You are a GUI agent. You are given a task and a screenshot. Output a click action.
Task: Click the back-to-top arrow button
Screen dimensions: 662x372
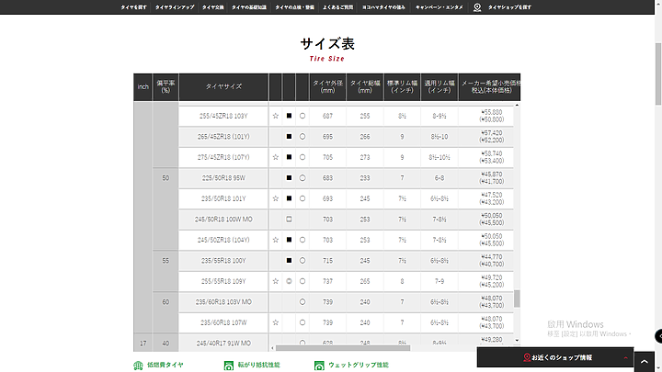645,362
